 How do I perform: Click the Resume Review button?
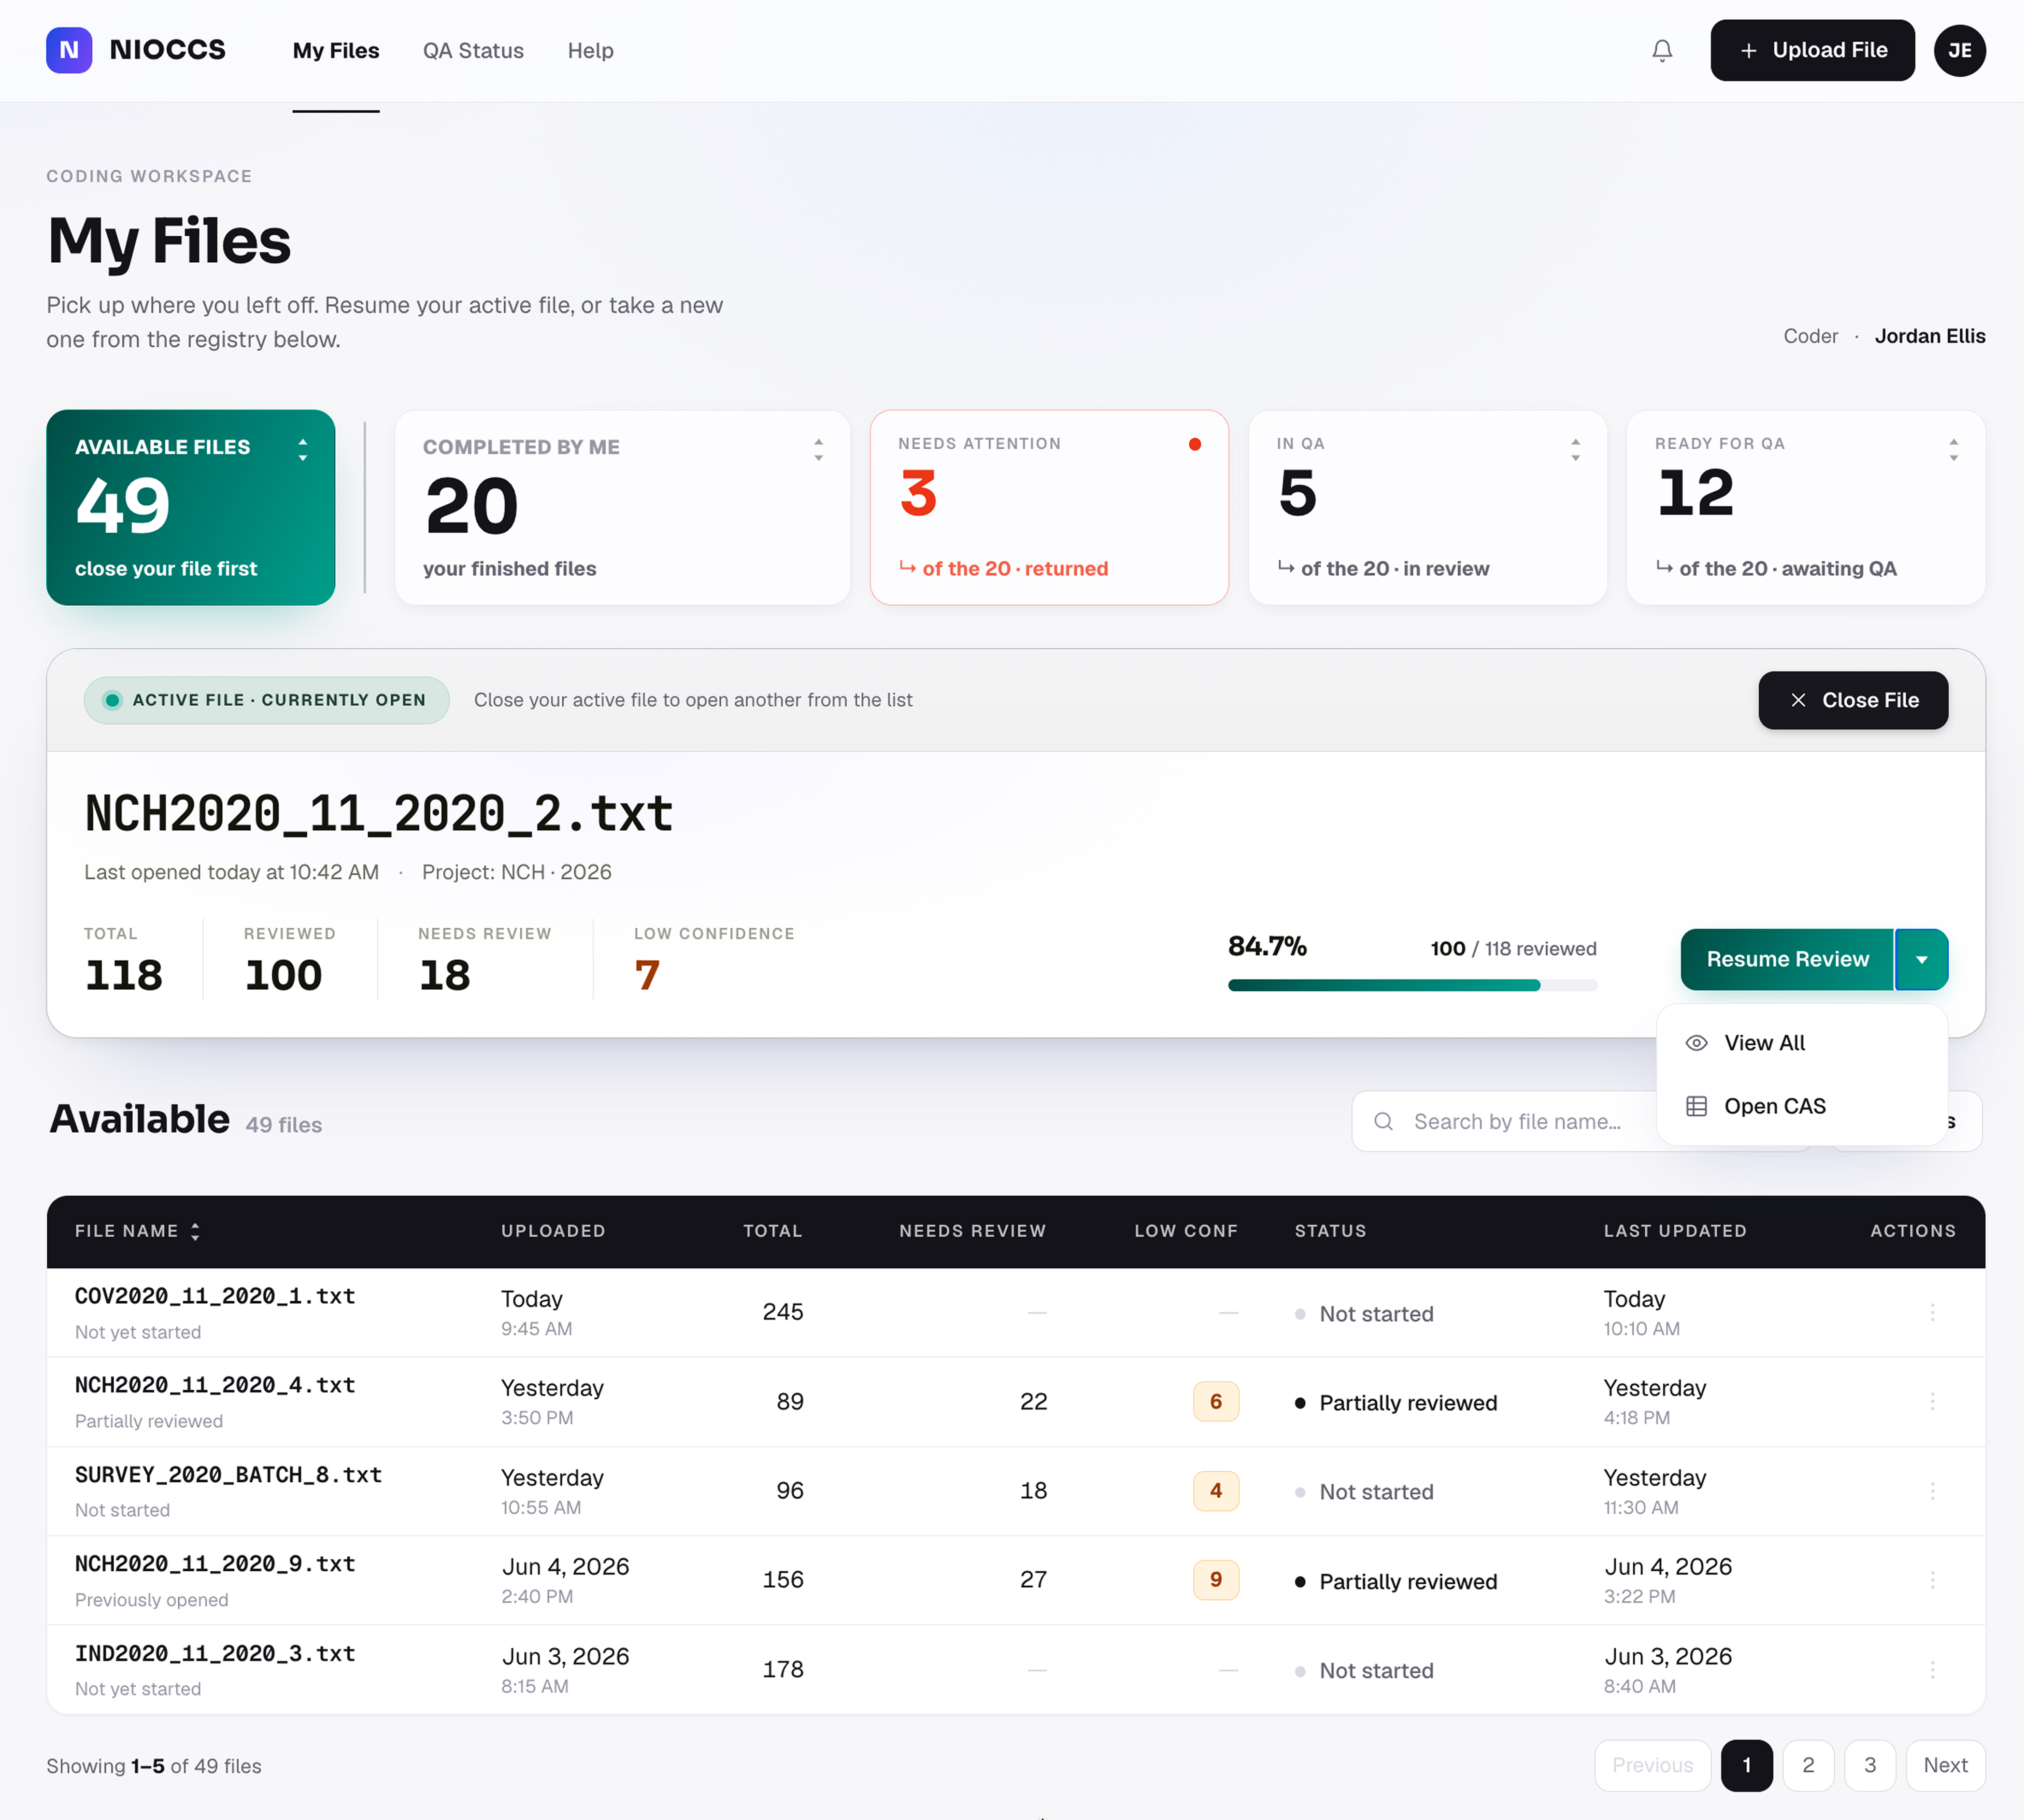pos(1787,959)
